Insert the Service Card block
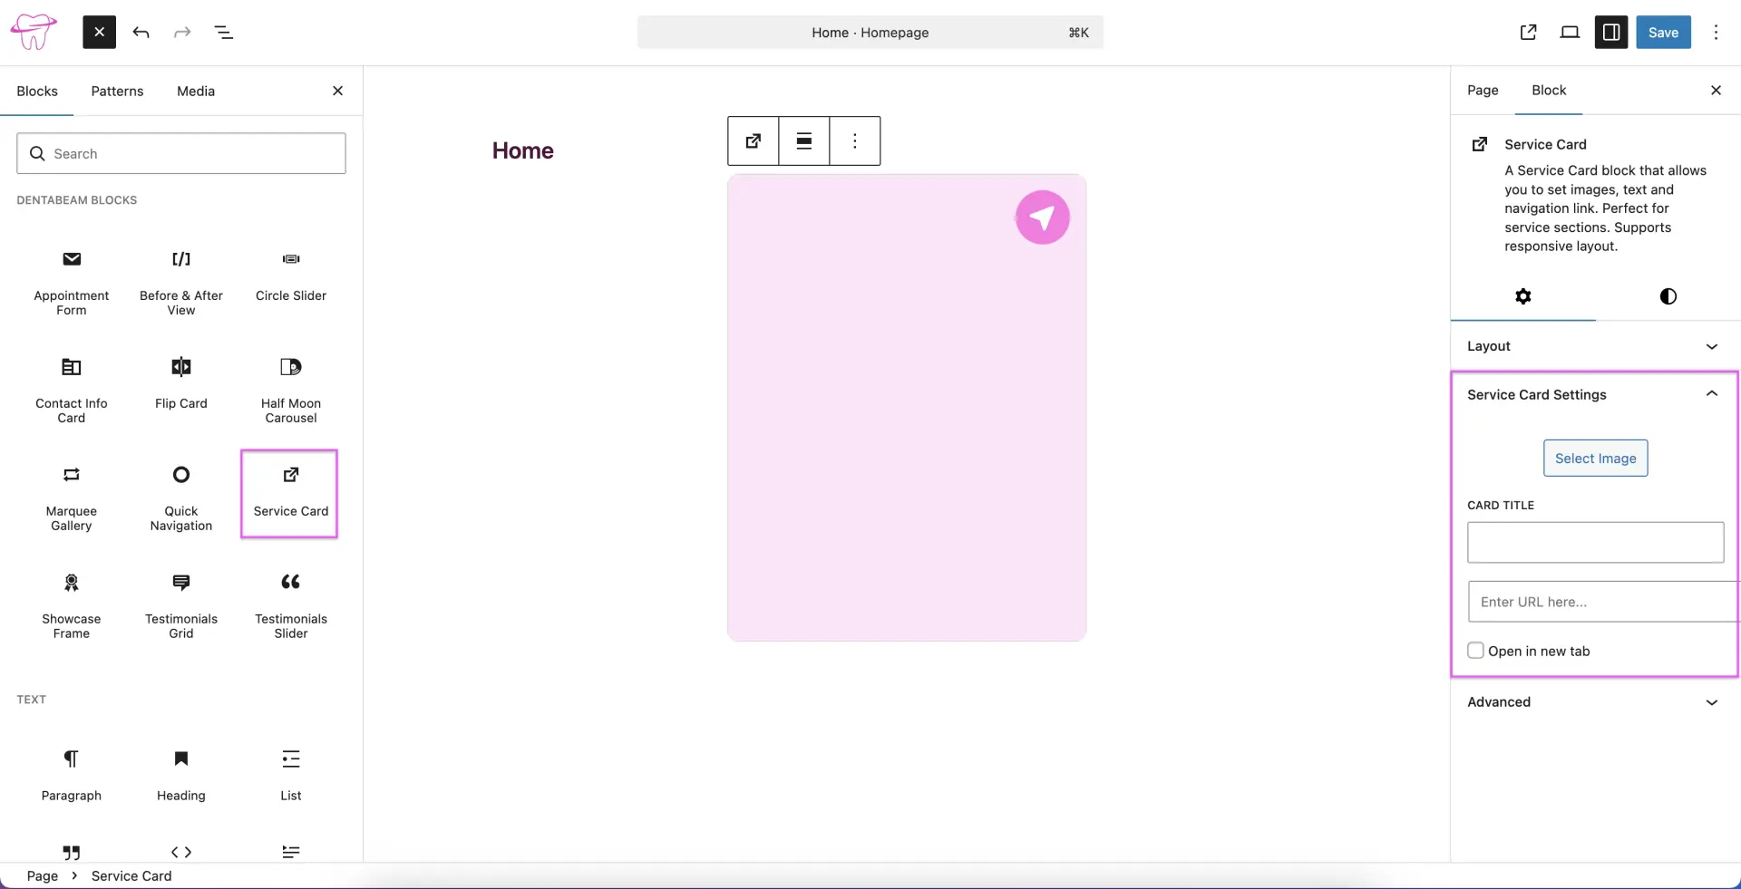The width and height of the screenshot is (1741, 889). pos(290,494)
